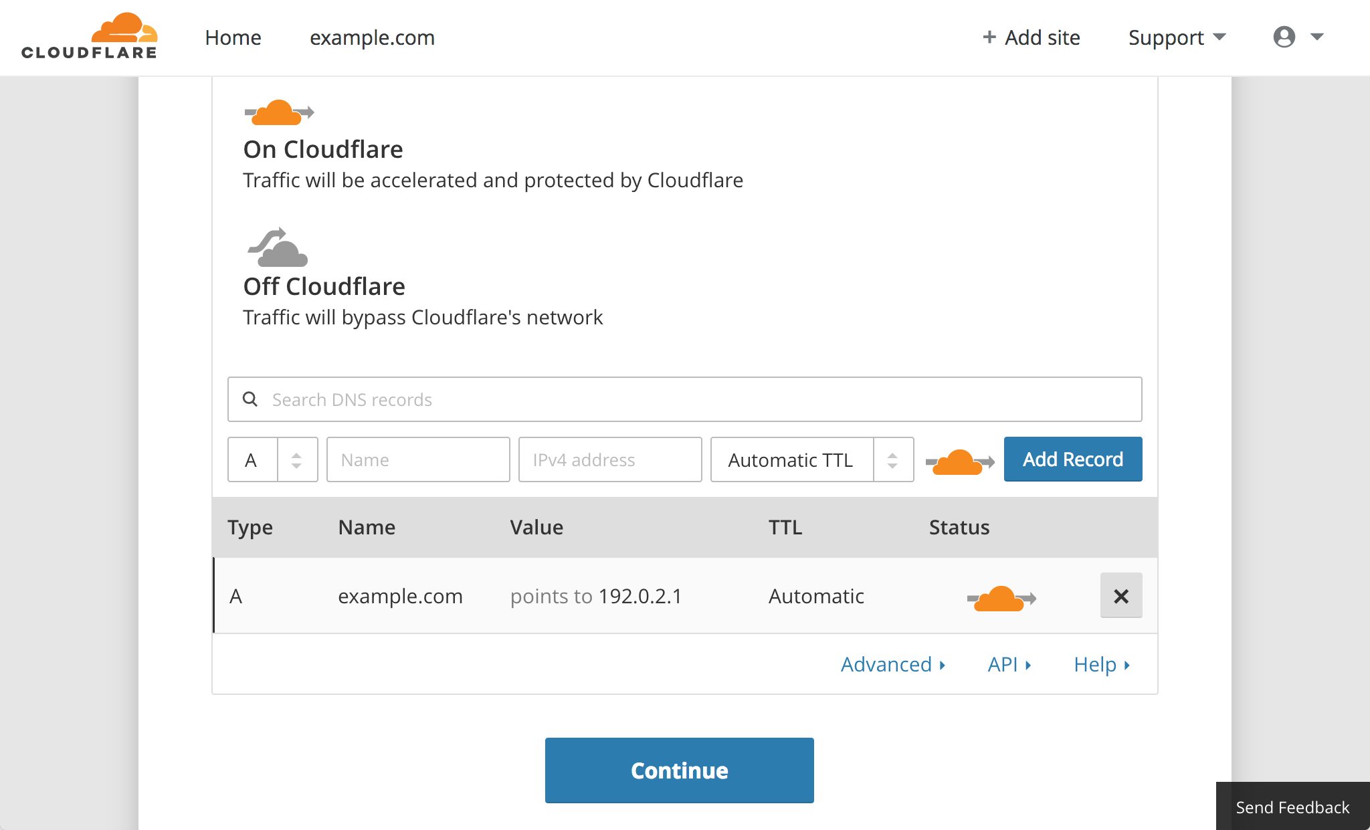Open the Support dropdown

click(1176, 37)
